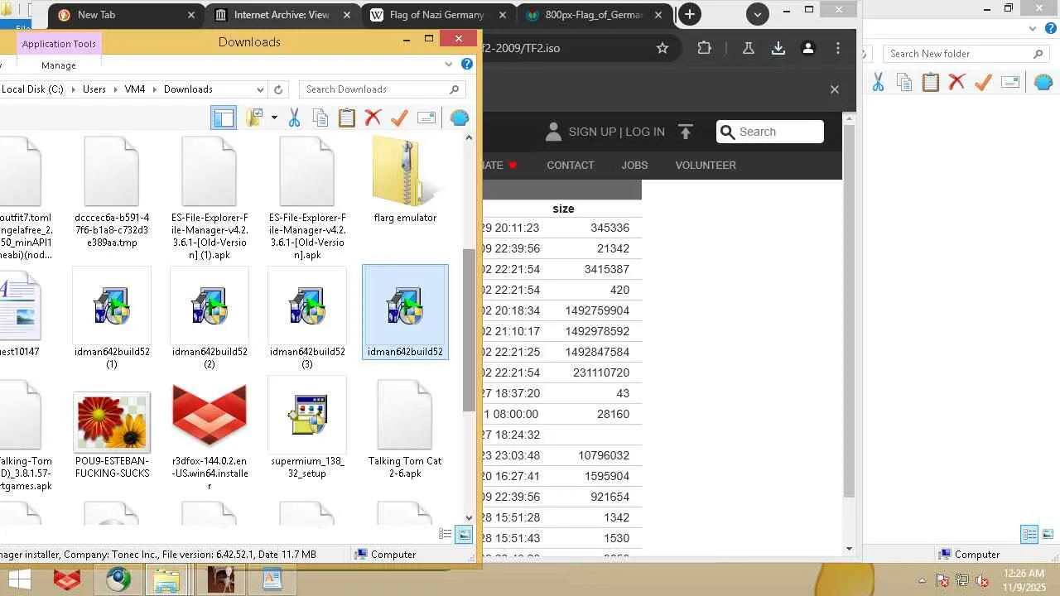This screenshot has height=596, width=1060.
Task: Open the browser three-dot menu
Action: 838,48
